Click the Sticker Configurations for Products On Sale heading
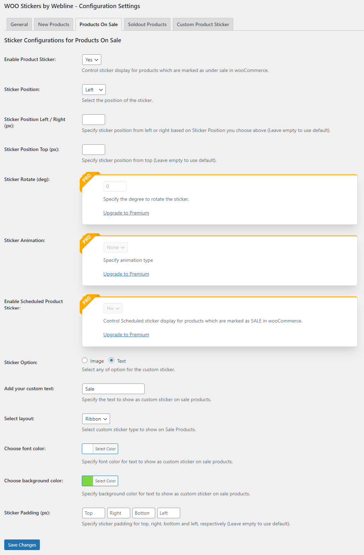 [x=62, y=40]
